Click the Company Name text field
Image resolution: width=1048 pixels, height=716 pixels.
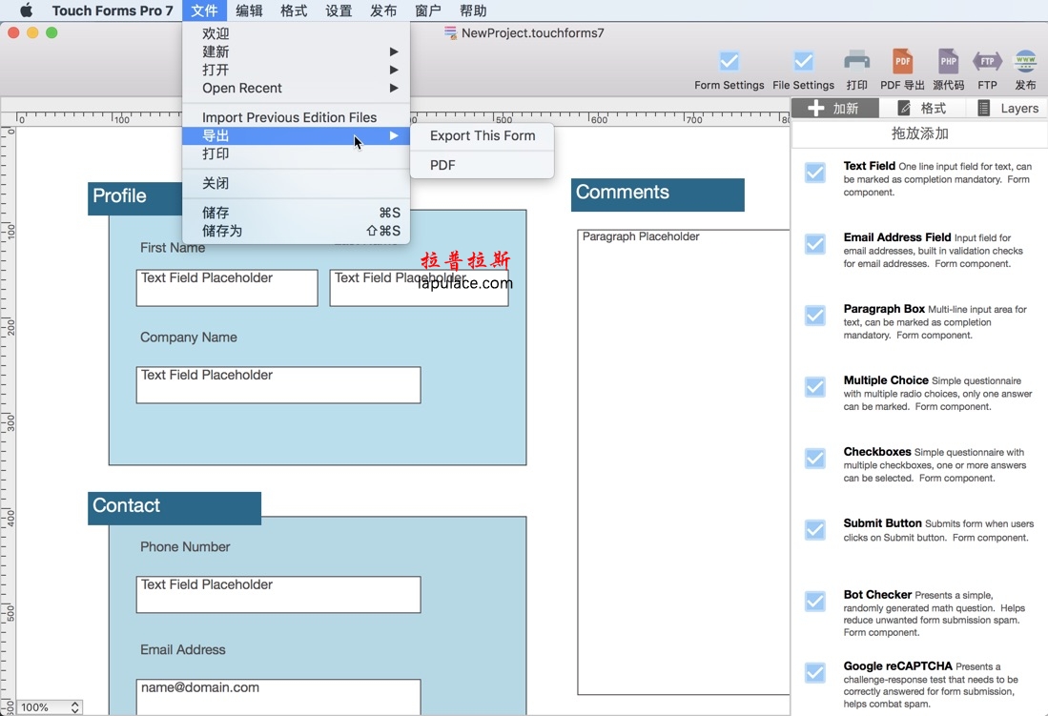point(277,385)
